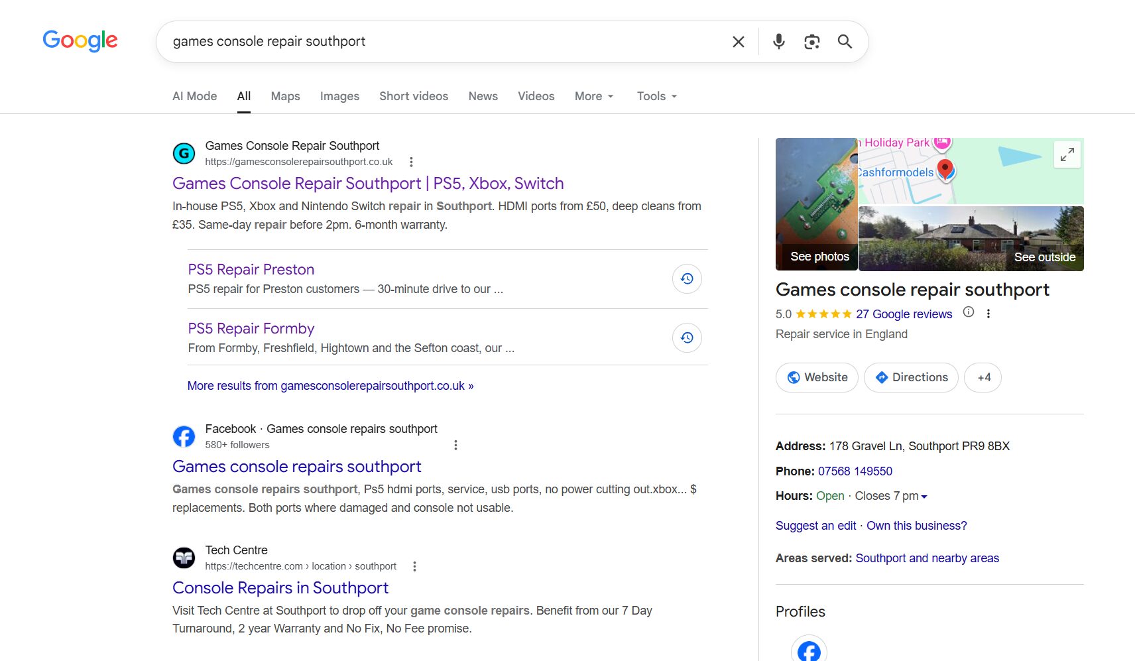Click the info icon beside reviews
Viewport: 1135px width, 661px height.
tap(969, 312)
